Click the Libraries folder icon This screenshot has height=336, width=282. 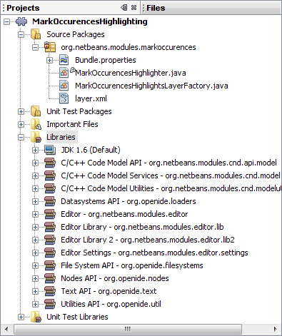36,137
